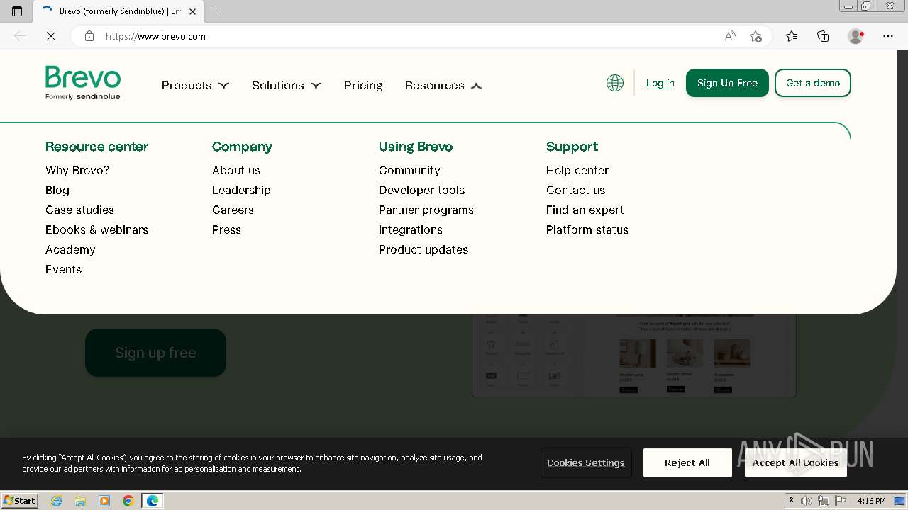Launch media player from the taskbar
Viewport: 908px width, 510px height.
104,501
